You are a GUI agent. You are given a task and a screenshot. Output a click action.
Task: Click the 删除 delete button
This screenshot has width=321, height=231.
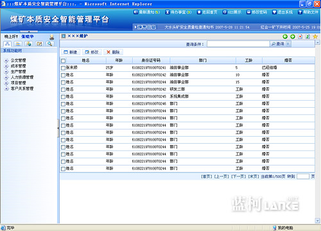(113, 52)
